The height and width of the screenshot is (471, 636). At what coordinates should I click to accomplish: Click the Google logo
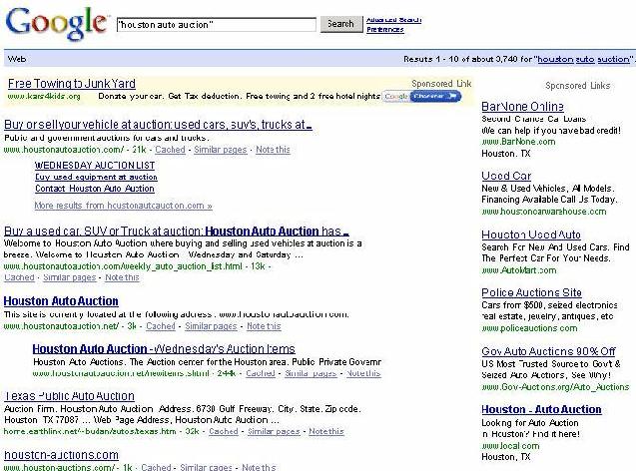[x=57, y=24]
